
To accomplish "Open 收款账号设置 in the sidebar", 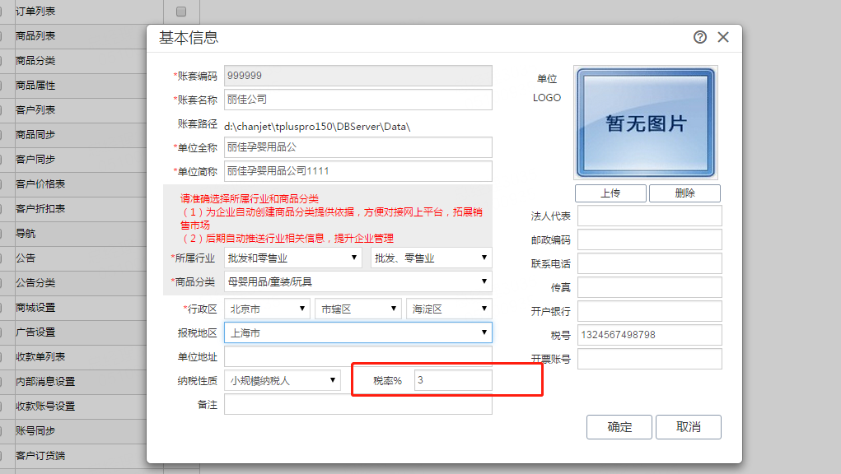I will (45, 406).
